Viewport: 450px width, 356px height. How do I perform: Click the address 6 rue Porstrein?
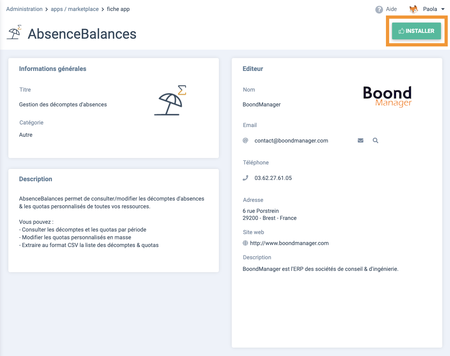click(261, 211)
